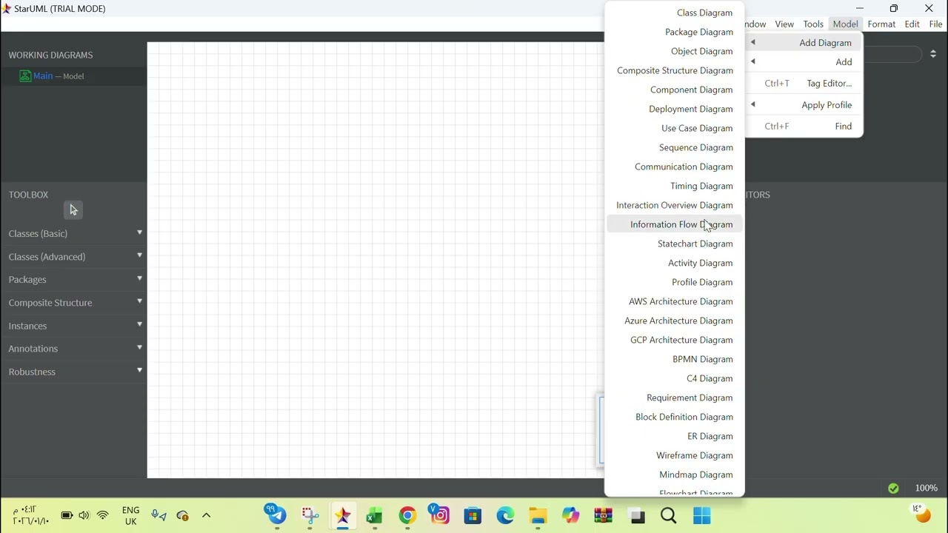Click the 100% zoom level in status bar
This screenshot has width=948, height=533.
coord(926,488)
